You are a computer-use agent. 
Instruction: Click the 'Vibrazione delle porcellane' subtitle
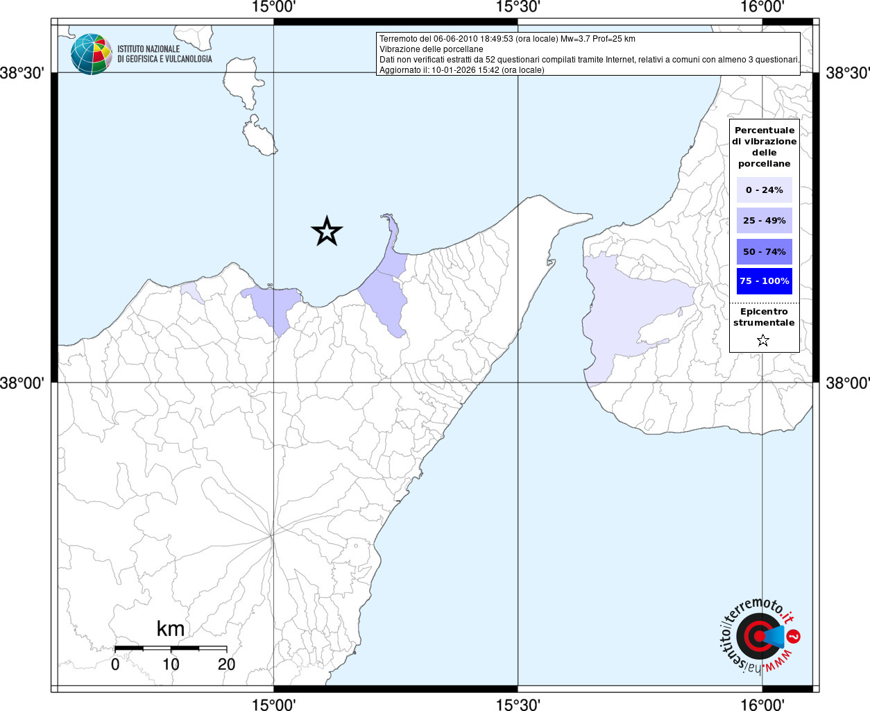pyautogui.click(x=431, y=49)
